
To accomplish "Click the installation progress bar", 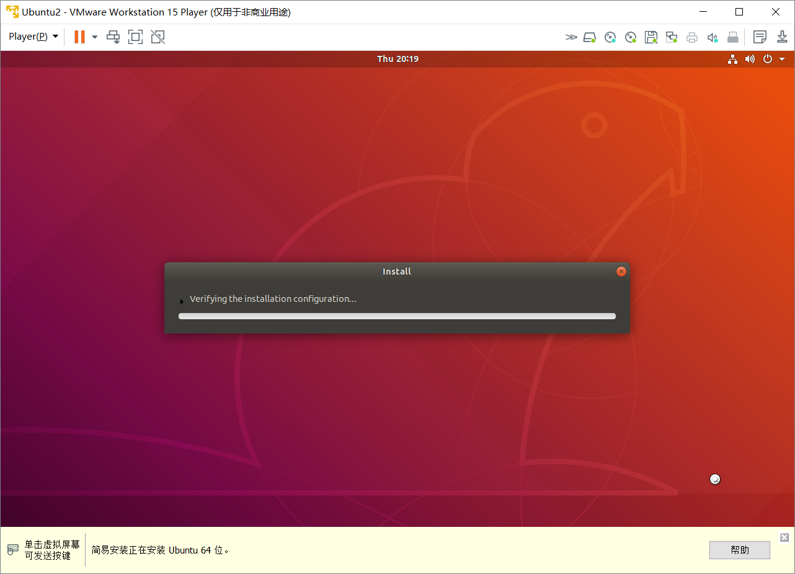I will click(x=397, y=316).
